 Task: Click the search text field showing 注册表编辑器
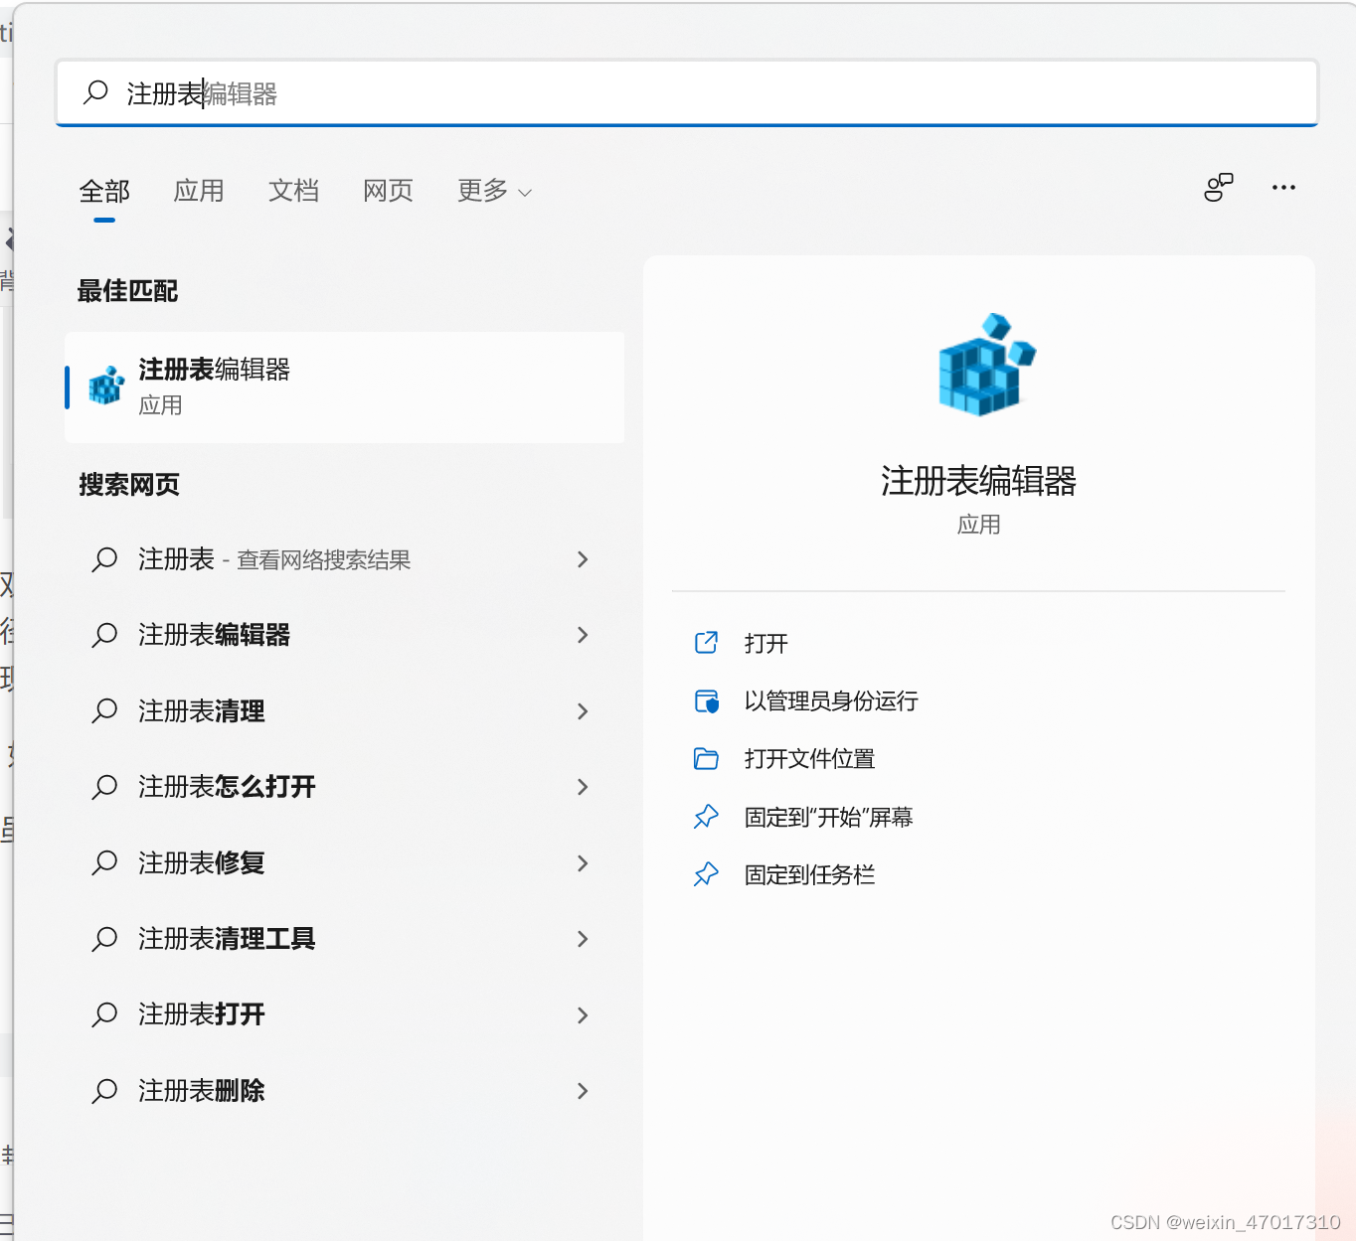pos(686,93)
